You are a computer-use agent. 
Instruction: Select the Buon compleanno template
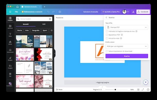tap(25, 55)
